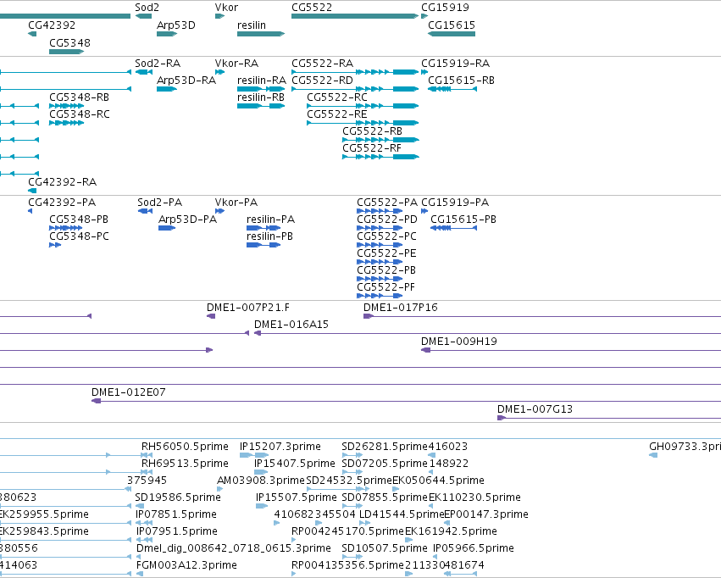Select the resilin-PB protein label

click(x=269, y=236)
